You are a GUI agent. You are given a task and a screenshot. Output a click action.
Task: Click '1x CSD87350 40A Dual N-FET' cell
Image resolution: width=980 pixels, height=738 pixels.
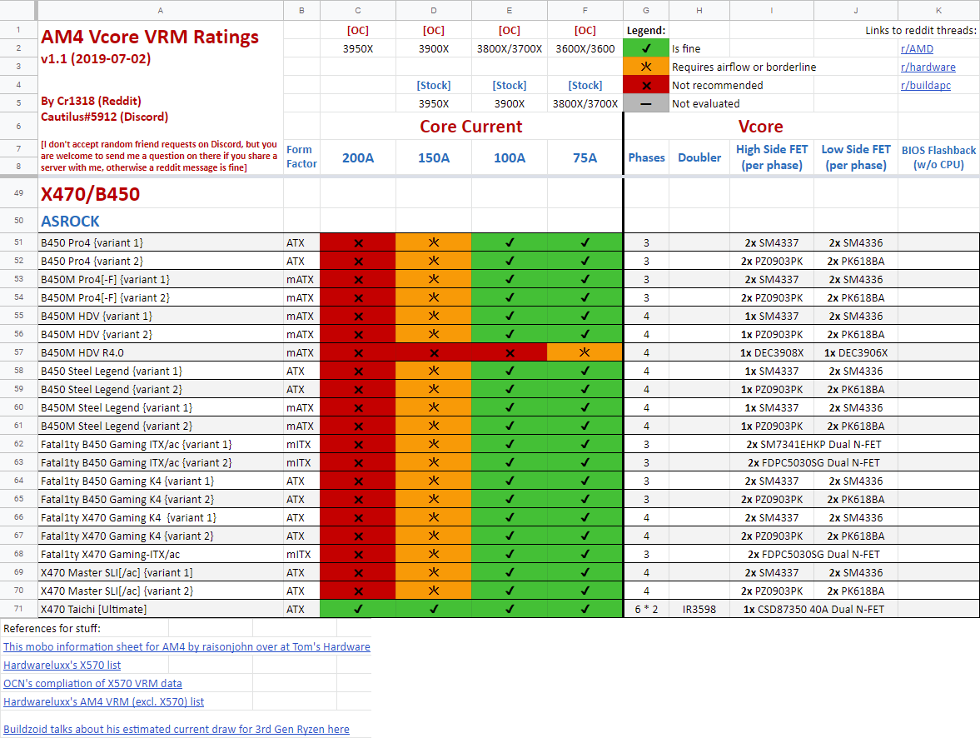coord(813,609)
